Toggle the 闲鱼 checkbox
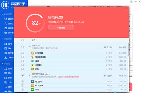The height and width of the screenshot is (93, 141). pos(23,69)
